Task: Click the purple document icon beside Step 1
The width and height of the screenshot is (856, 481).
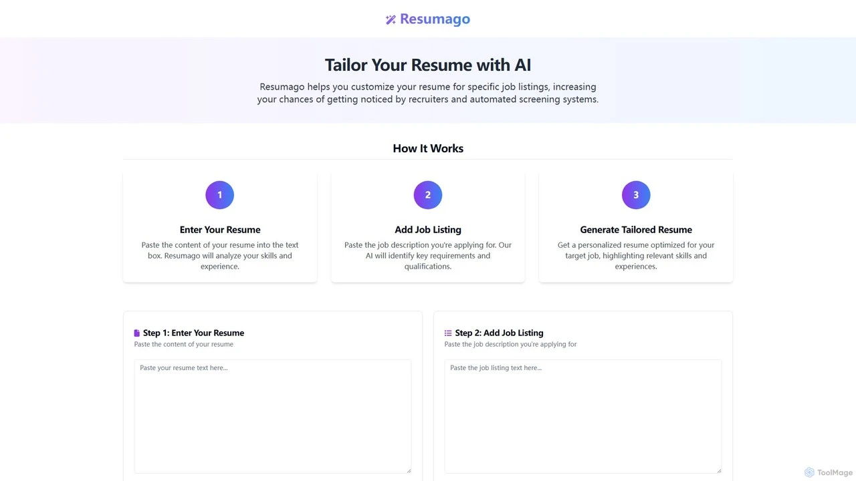Action: 137,333
